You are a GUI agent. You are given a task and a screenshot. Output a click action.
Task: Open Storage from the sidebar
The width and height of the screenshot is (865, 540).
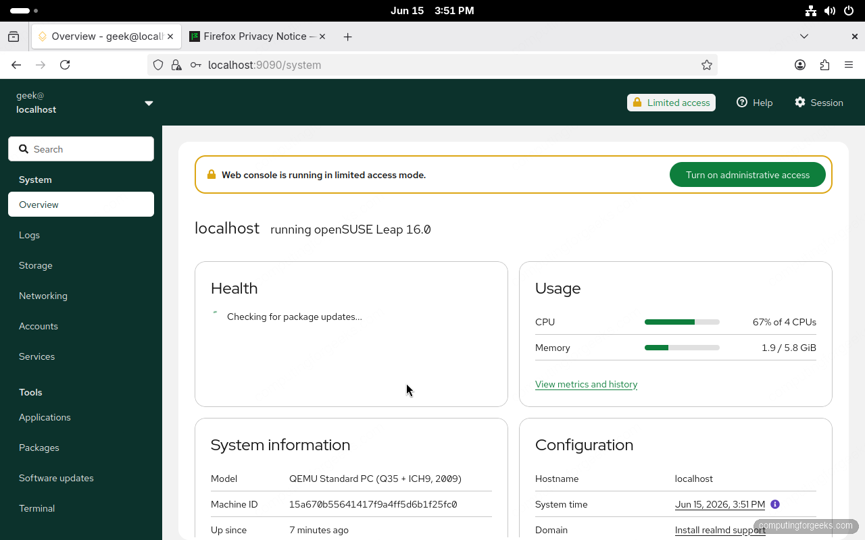(x=81, y=265)
